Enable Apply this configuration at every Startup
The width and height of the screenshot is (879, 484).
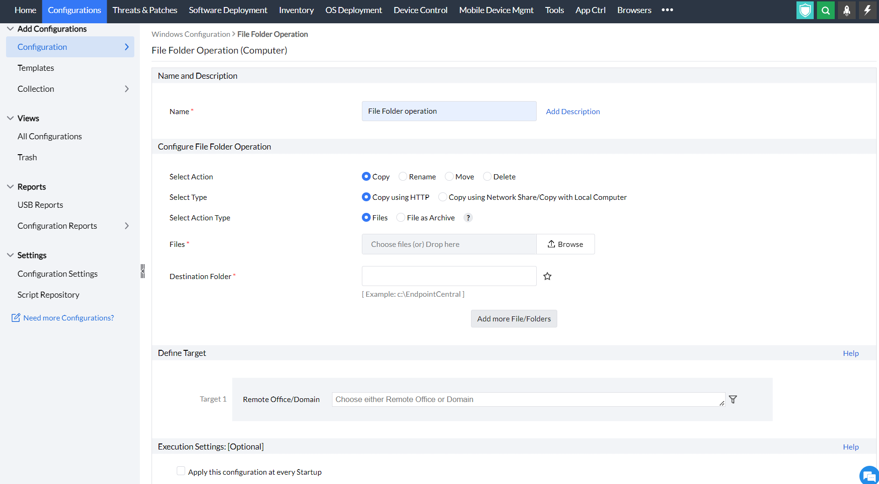[x=181, y=471]
